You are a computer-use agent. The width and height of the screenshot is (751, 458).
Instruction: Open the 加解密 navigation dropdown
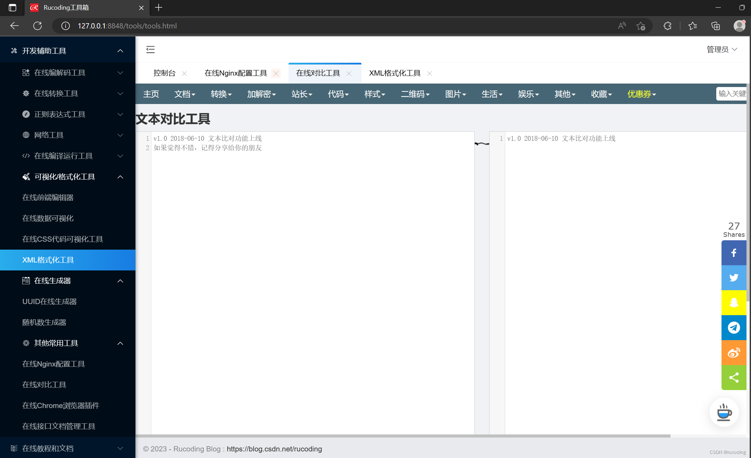261,94
